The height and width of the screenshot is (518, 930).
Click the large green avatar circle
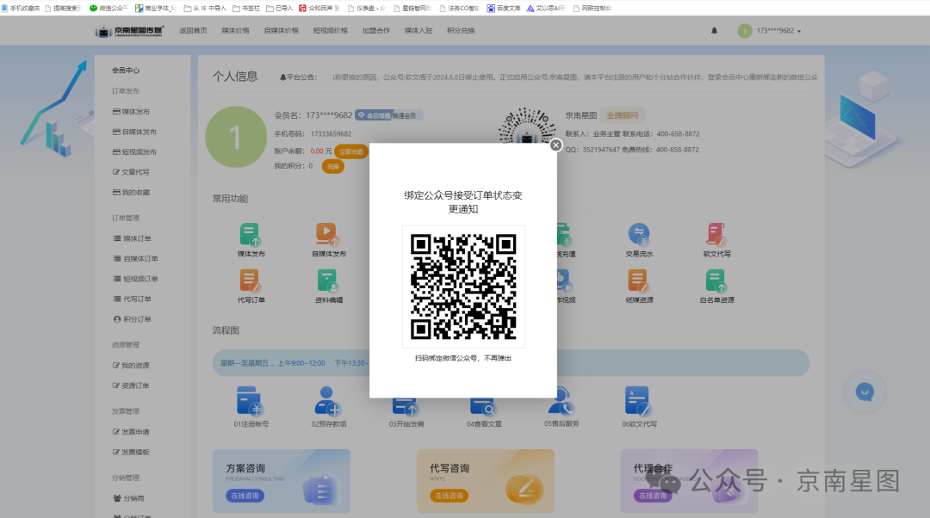(236, 137)
